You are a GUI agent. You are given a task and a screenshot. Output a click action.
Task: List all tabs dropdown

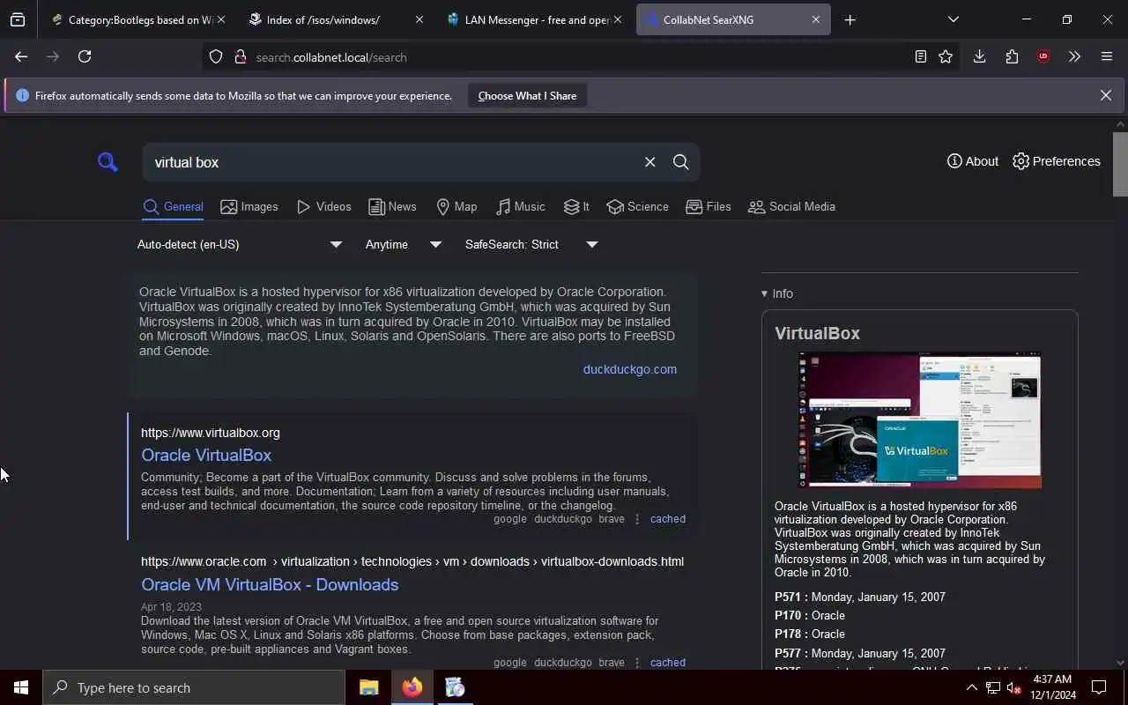point(953,19)
